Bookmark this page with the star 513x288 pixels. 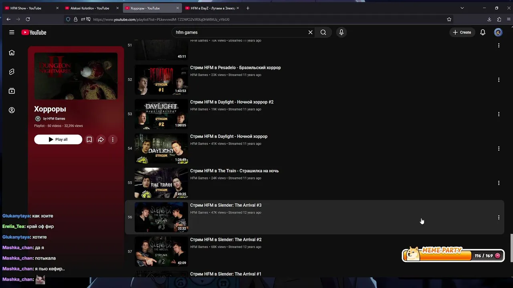pyautogui.click(x=449, y=19)
